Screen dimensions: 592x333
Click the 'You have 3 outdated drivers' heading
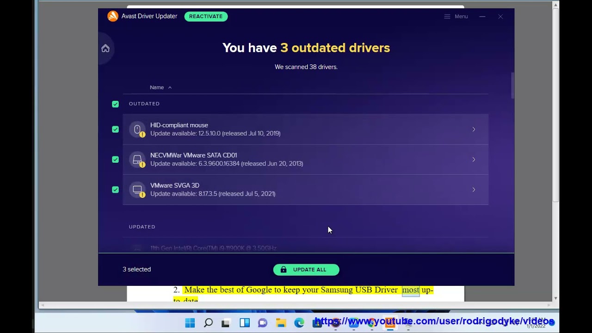point(306,48)
